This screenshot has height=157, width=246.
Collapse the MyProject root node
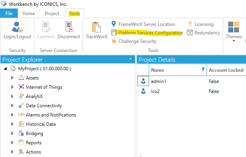click(5, 69)
